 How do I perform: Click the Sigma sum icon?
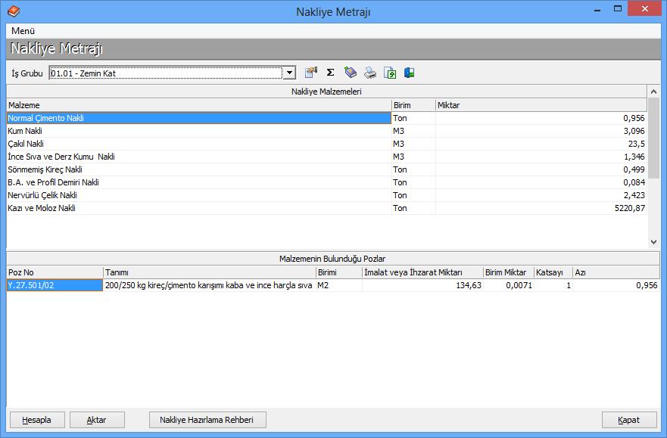(x=330, y=73)
